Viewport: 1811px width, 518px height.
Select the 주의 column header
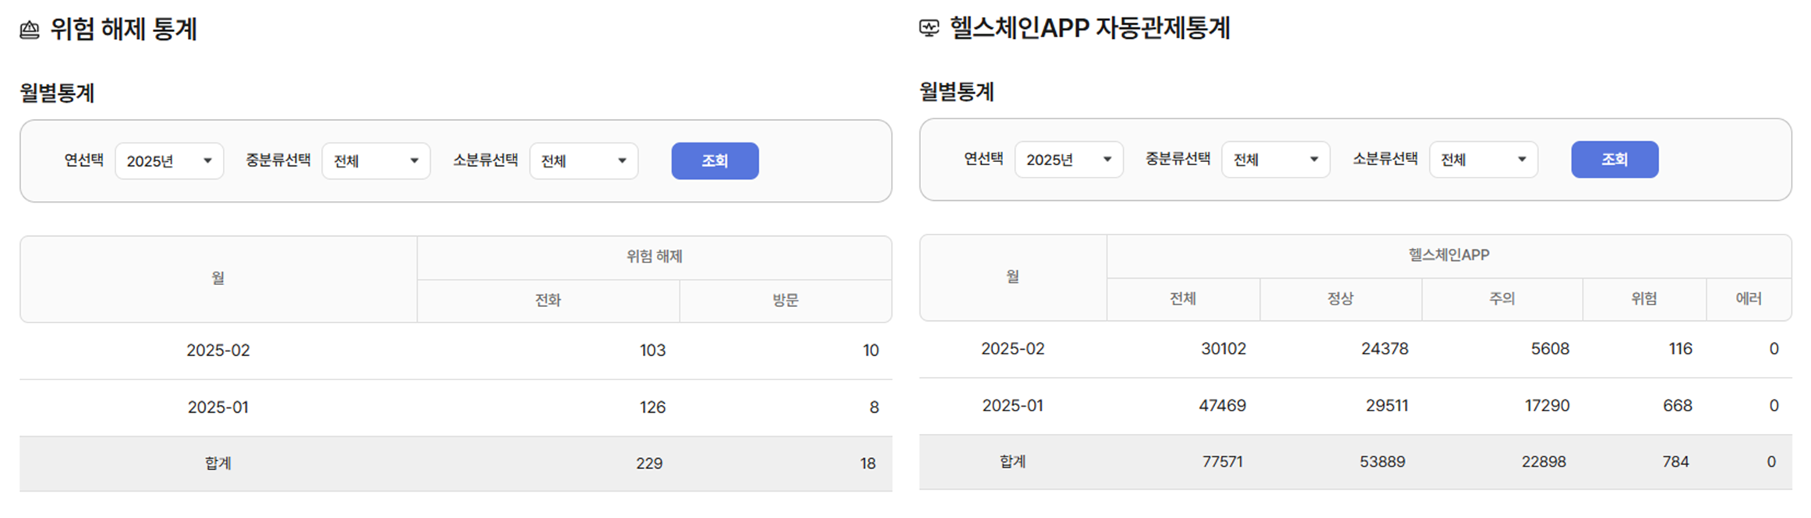click(x=1502, y=298)
